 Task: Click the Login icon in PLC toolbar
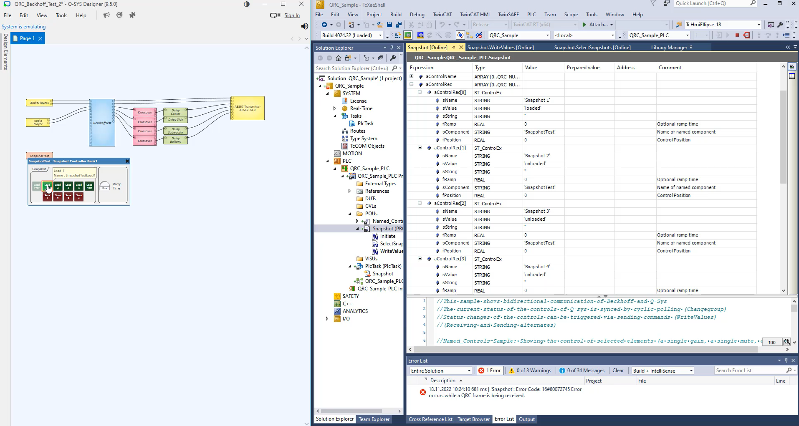tap(719, 35)
